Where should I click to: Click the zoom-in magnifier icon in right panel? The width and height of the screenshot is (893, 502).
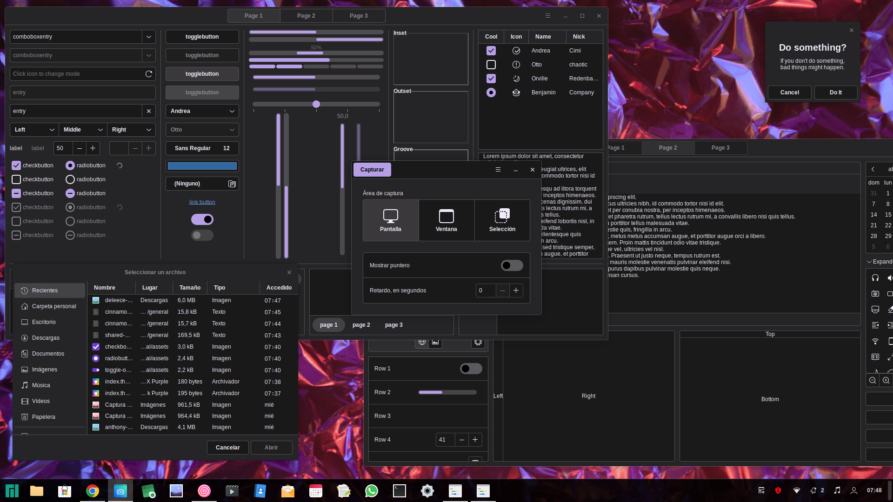coord(886,381)
